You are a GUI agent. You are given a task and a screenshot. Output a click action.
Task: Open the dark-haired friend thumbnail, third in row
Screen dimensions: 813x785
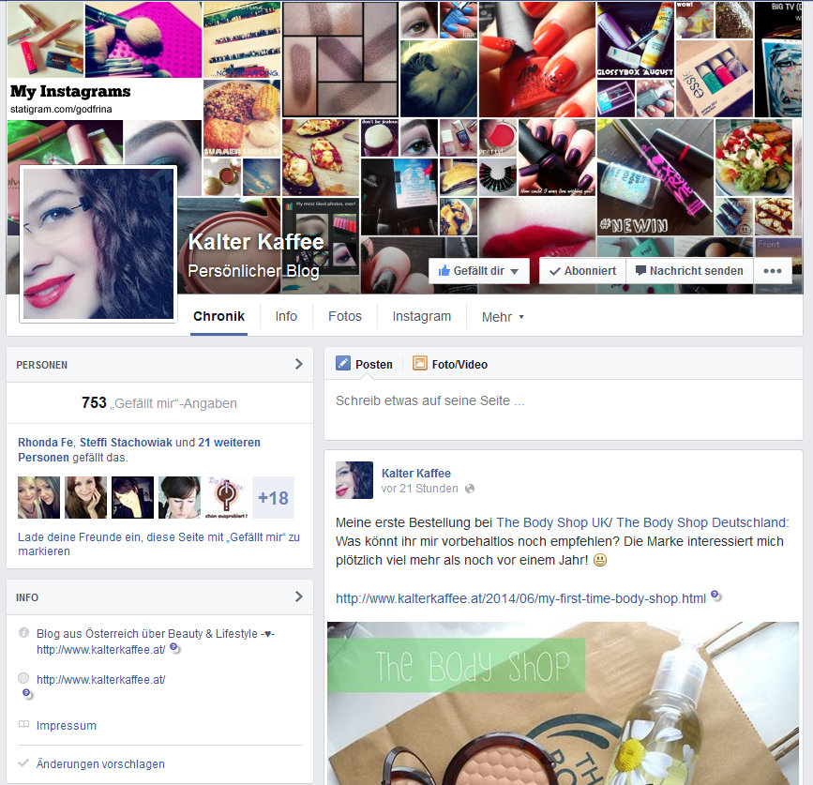(x=133, y=498)
